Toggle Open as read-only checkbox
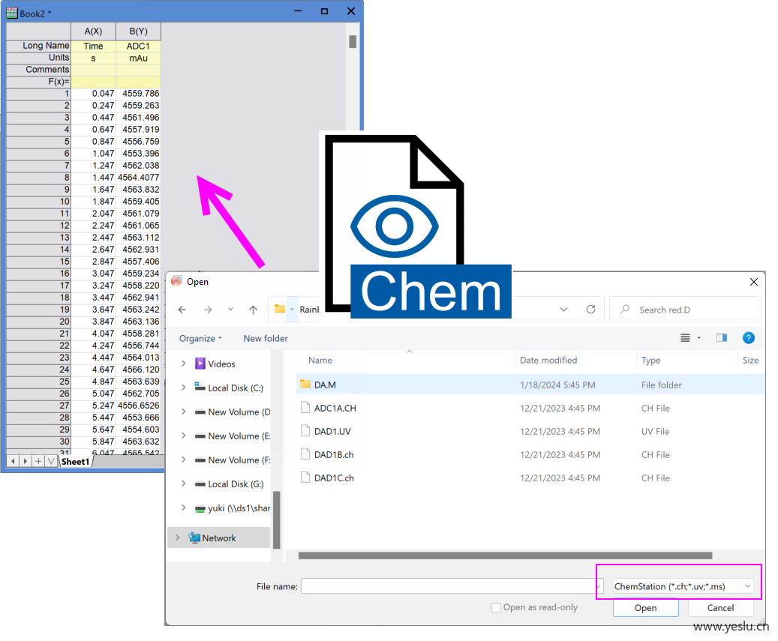778x641 pixels. click(496, 608)
